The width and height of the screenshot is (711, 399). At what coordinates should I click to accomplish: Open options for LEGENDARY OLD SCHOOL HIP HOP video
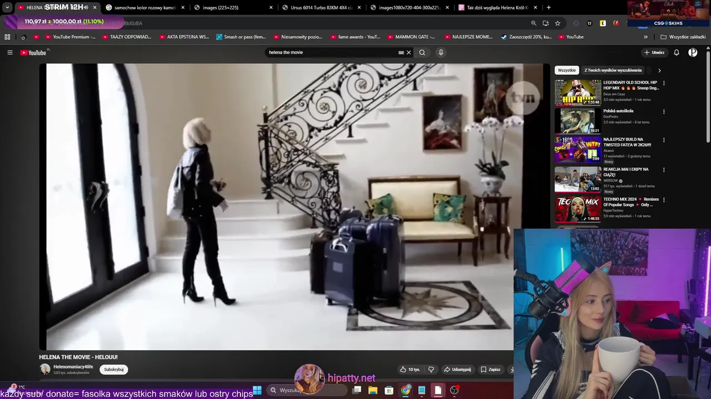[664, 84]
